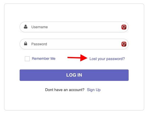Focus the Password input field
148x116 pixels.
(74, 44)
